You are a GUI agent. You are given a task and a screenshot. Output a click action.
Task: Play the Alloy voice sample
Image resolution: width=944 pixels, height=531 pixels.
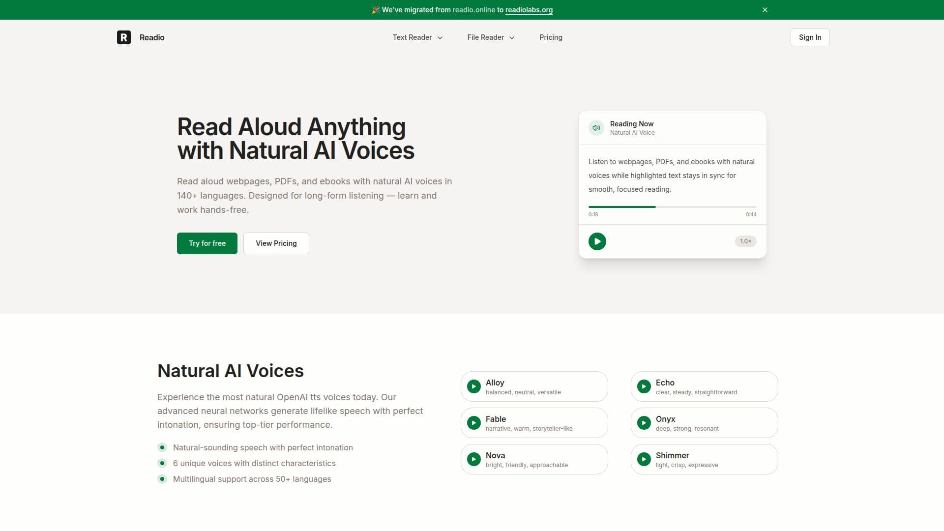(x=474, y=386)
